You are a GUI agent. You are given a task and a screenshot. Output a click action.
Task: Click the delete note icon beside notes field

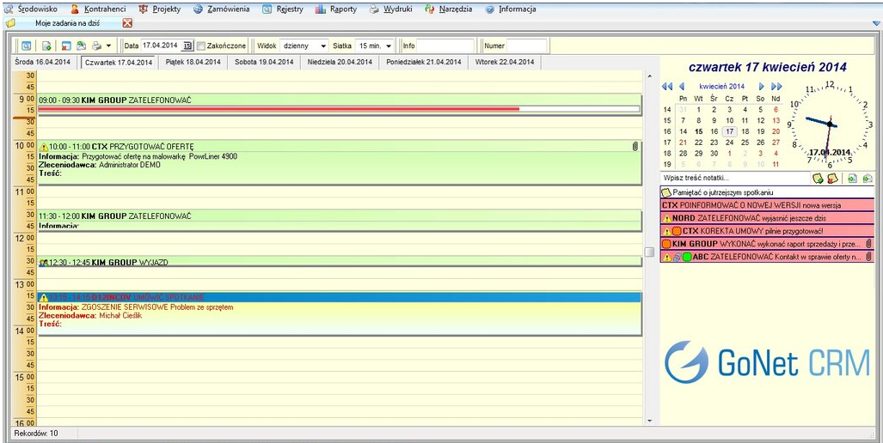pyautogui.click(x=831, y=178)
